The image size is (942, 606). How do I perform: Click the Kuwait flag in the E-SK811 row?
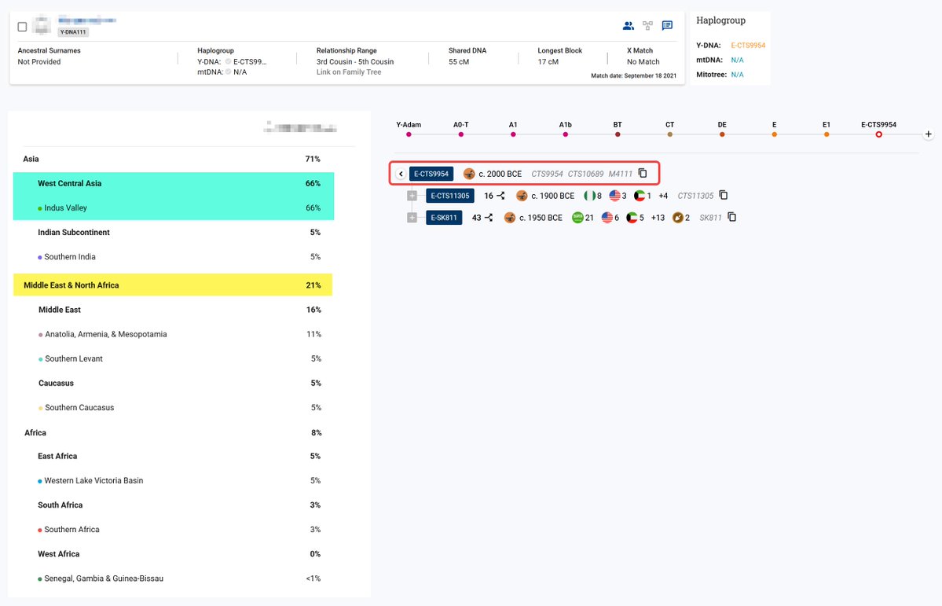[x=632, y=218]
